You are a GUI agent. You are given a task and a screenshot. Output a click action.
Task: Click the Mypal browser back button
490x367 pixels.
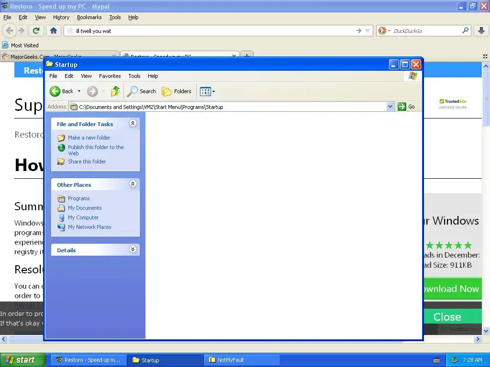click(x=10, y=31)
